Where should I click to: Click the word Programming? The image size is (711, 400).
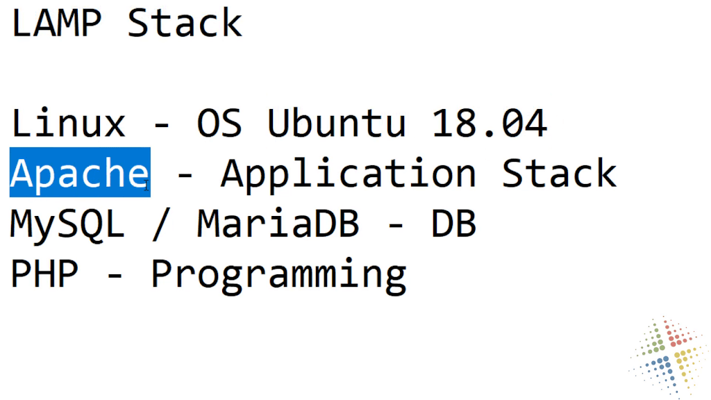(x=278, y=276)
